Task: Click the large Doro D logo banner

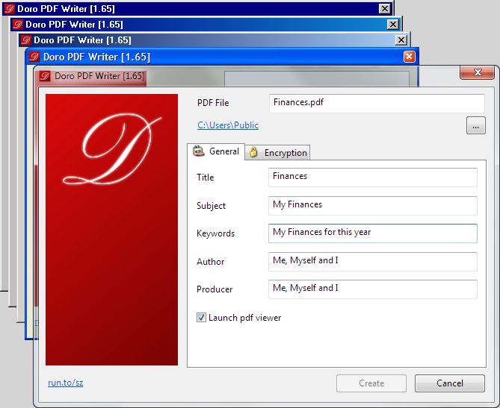Action: (111, 230)
